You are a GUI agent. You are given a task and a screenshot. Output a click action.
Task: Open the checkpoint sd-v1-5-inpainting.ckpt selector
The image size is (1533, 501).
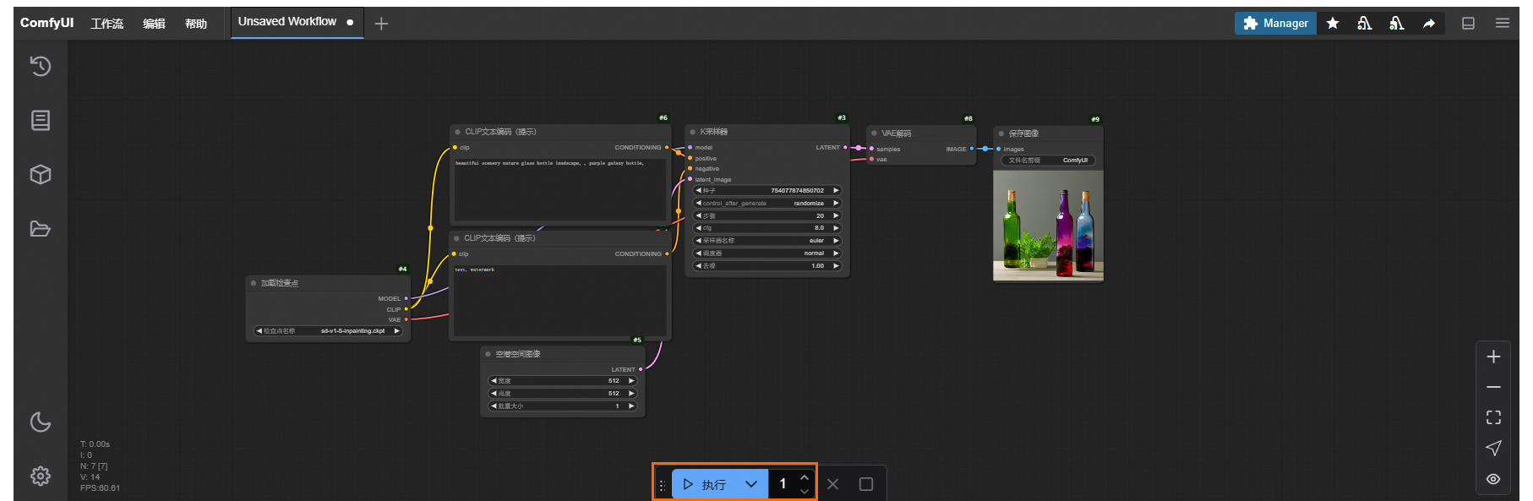pos(328,331)
